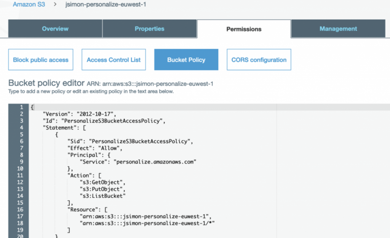390x238 pixels.
Task: Click the personalize.amazonaws.com service line
Action: (x=138, y=162)
